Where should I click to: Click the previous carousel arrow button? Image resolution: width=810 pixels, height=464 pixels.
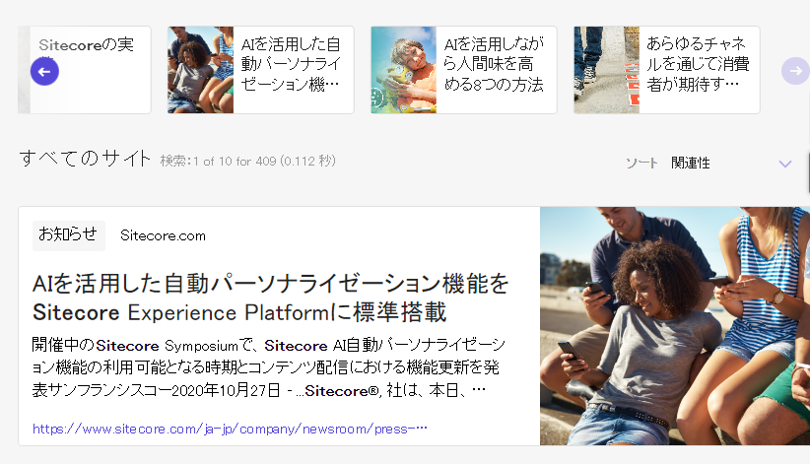pyautogui.click(x=44, y=71)
